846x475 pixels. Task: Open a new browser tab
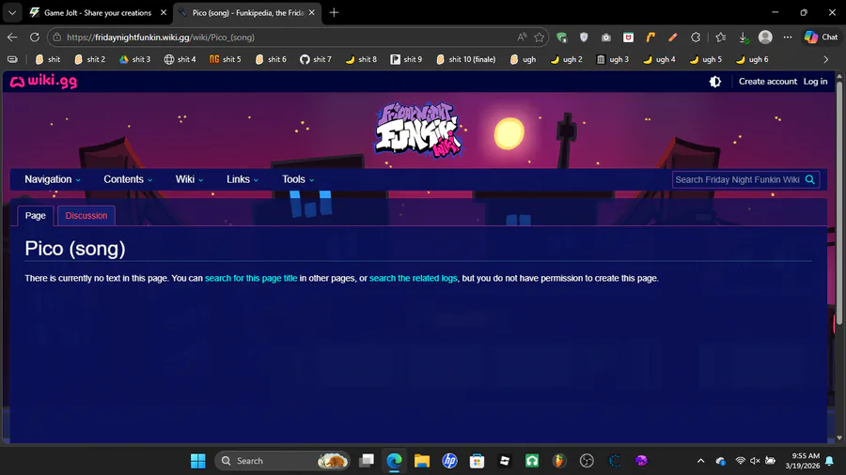[334, 12]
